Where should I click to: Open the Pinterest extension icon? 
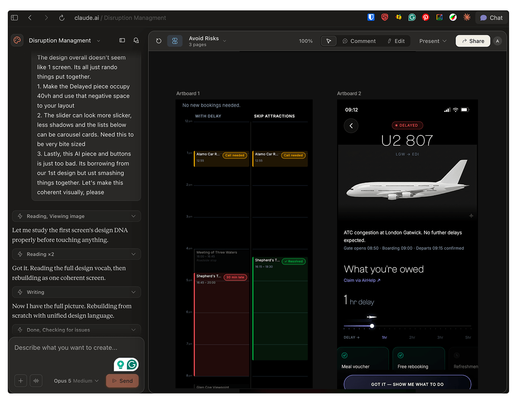coord(426,17)
